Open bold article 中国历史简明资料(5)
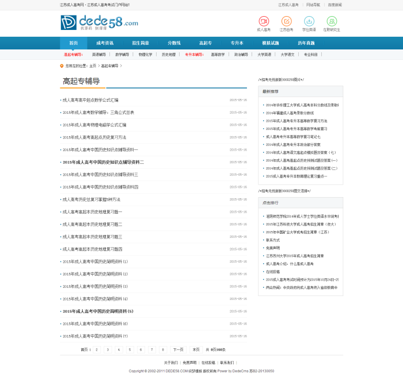The image size is (403, 381). 98,311
